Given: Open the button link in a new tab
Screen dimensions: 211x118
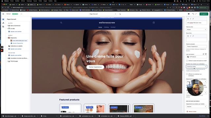Looking at the screenshot, I should (x=203, y=54).
